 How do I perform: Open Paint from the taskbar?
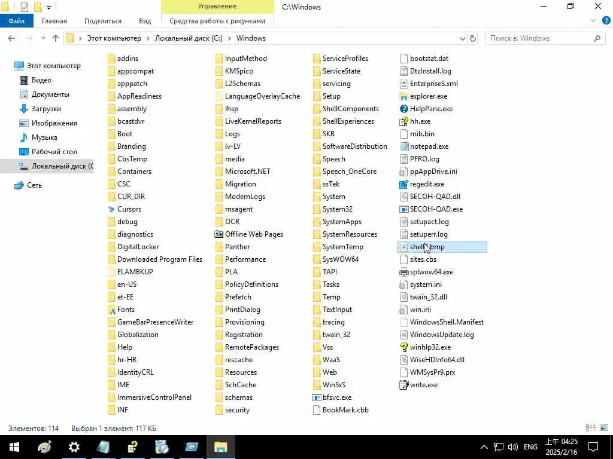(44, 447)
